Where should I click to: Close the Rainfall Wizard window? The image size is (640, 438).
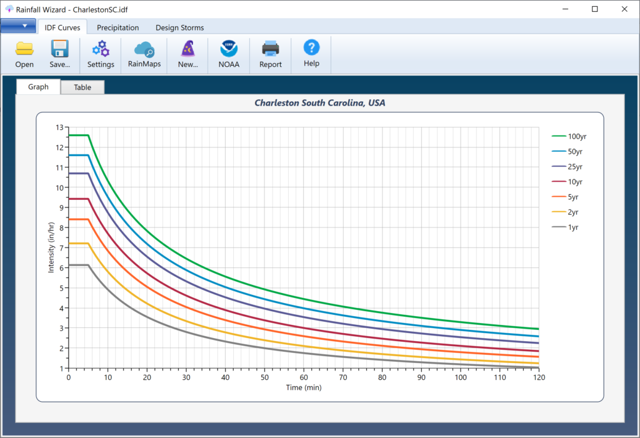coord(624,9)
